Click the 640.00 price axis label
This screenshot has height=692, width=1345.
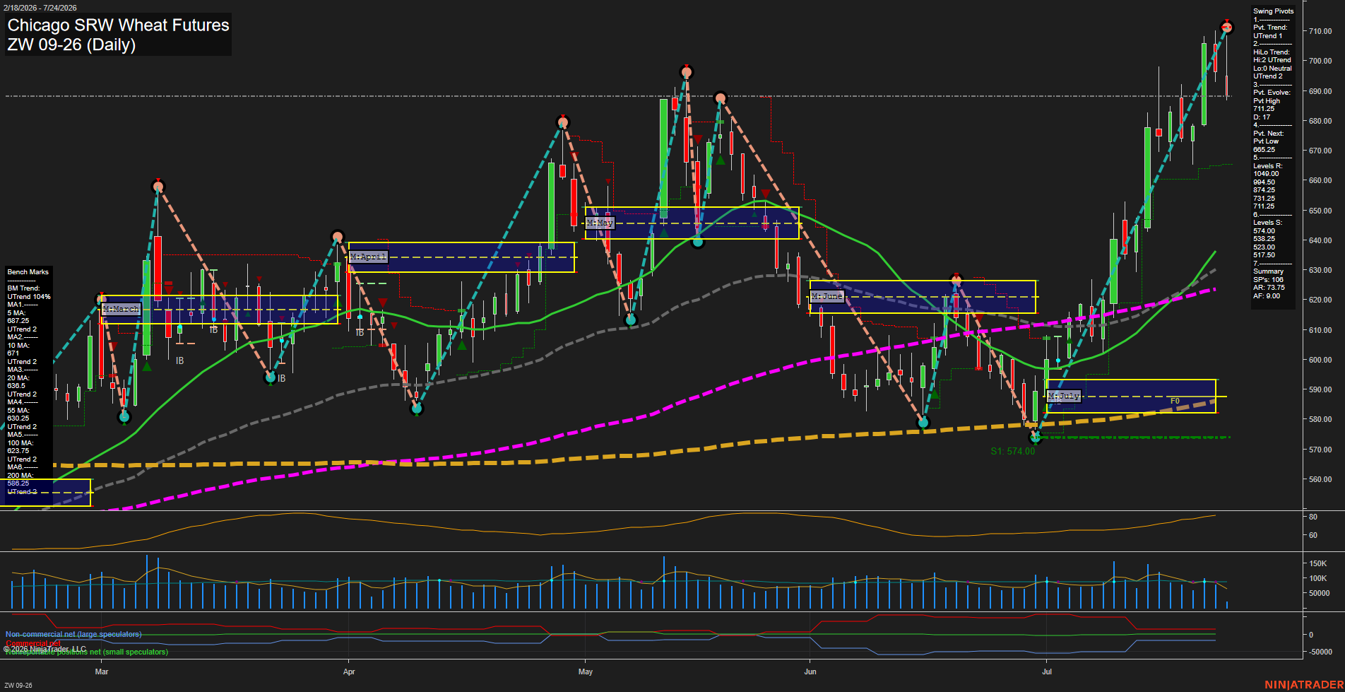1320,240
